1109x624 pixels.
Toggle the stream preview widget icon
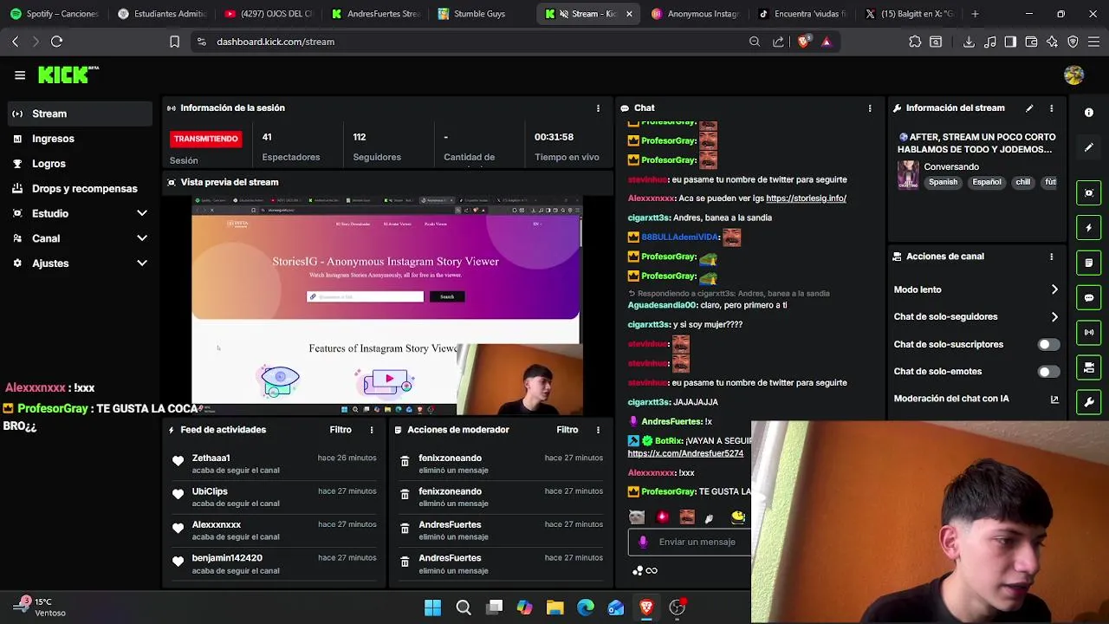[x=1089, y=192]
